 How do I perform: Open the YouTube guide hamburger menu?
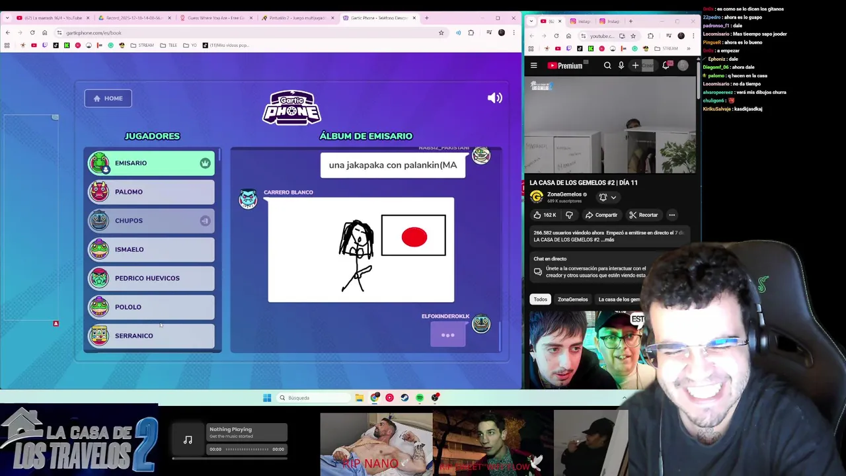tap(534, 65)
